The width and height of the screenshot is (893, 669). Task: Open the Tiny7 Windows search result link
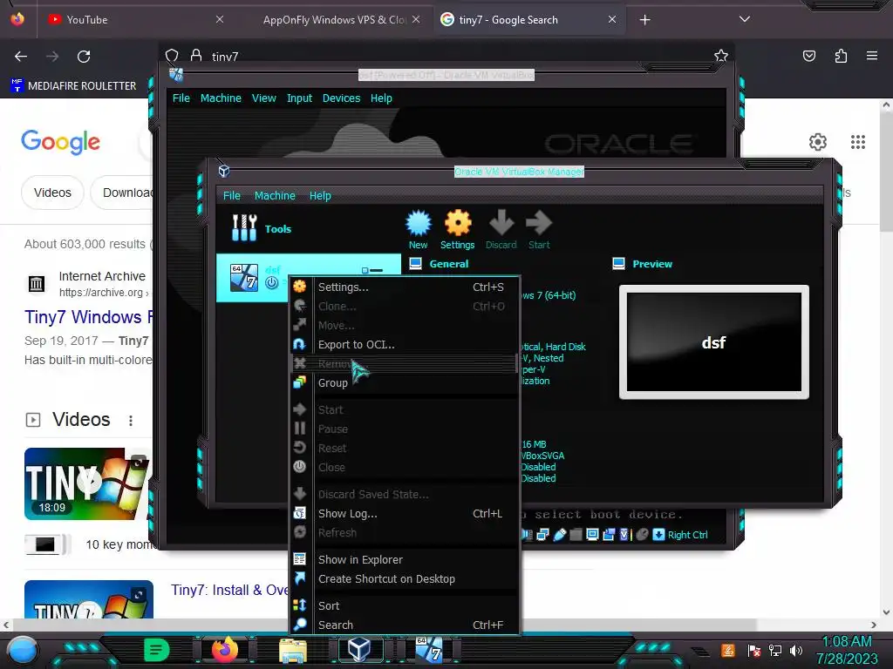89,317
